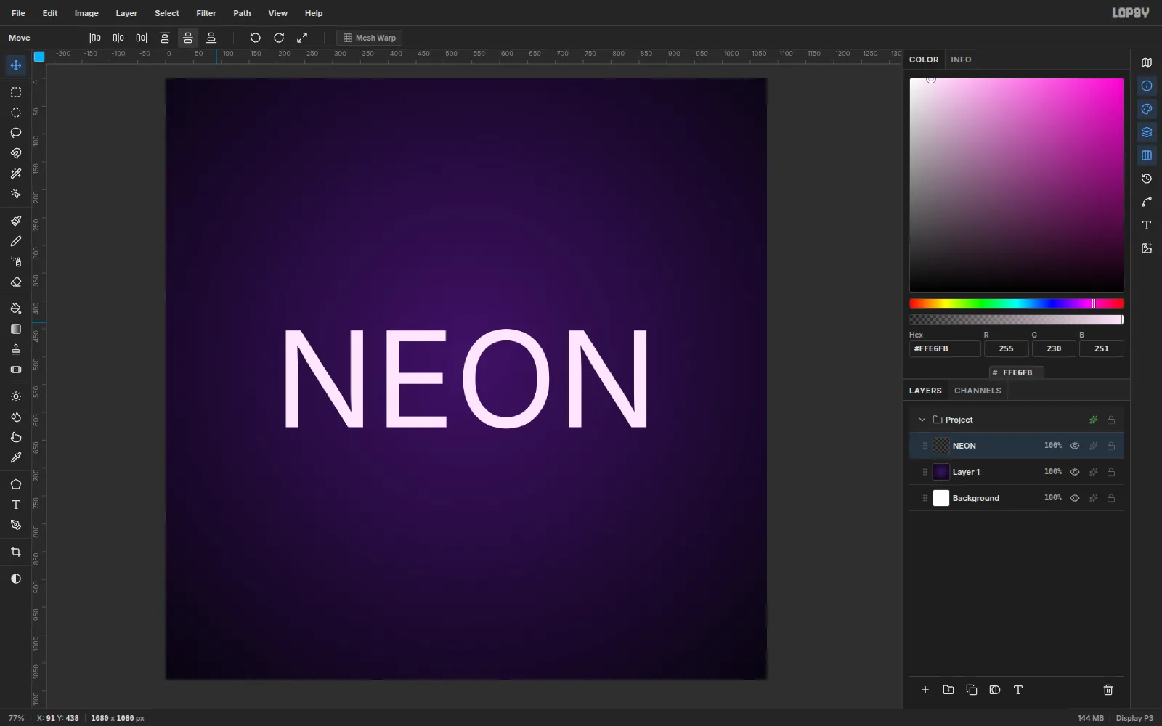Open the File menu

(19, 13)
